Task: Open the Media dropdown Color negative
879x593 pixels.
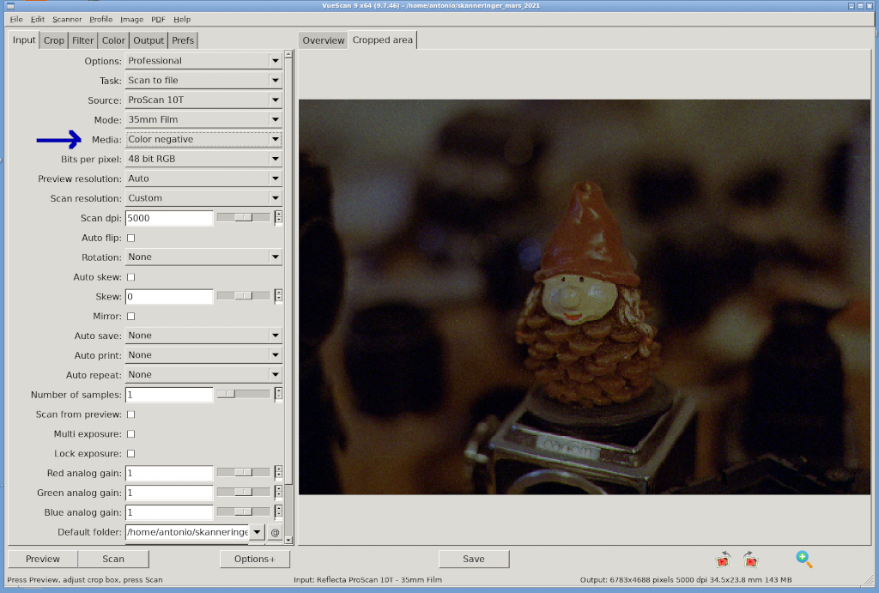Action: click(203, 139)
